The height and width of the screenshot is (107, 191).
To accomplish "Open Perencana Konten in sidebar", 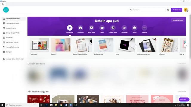I will 14,42.
